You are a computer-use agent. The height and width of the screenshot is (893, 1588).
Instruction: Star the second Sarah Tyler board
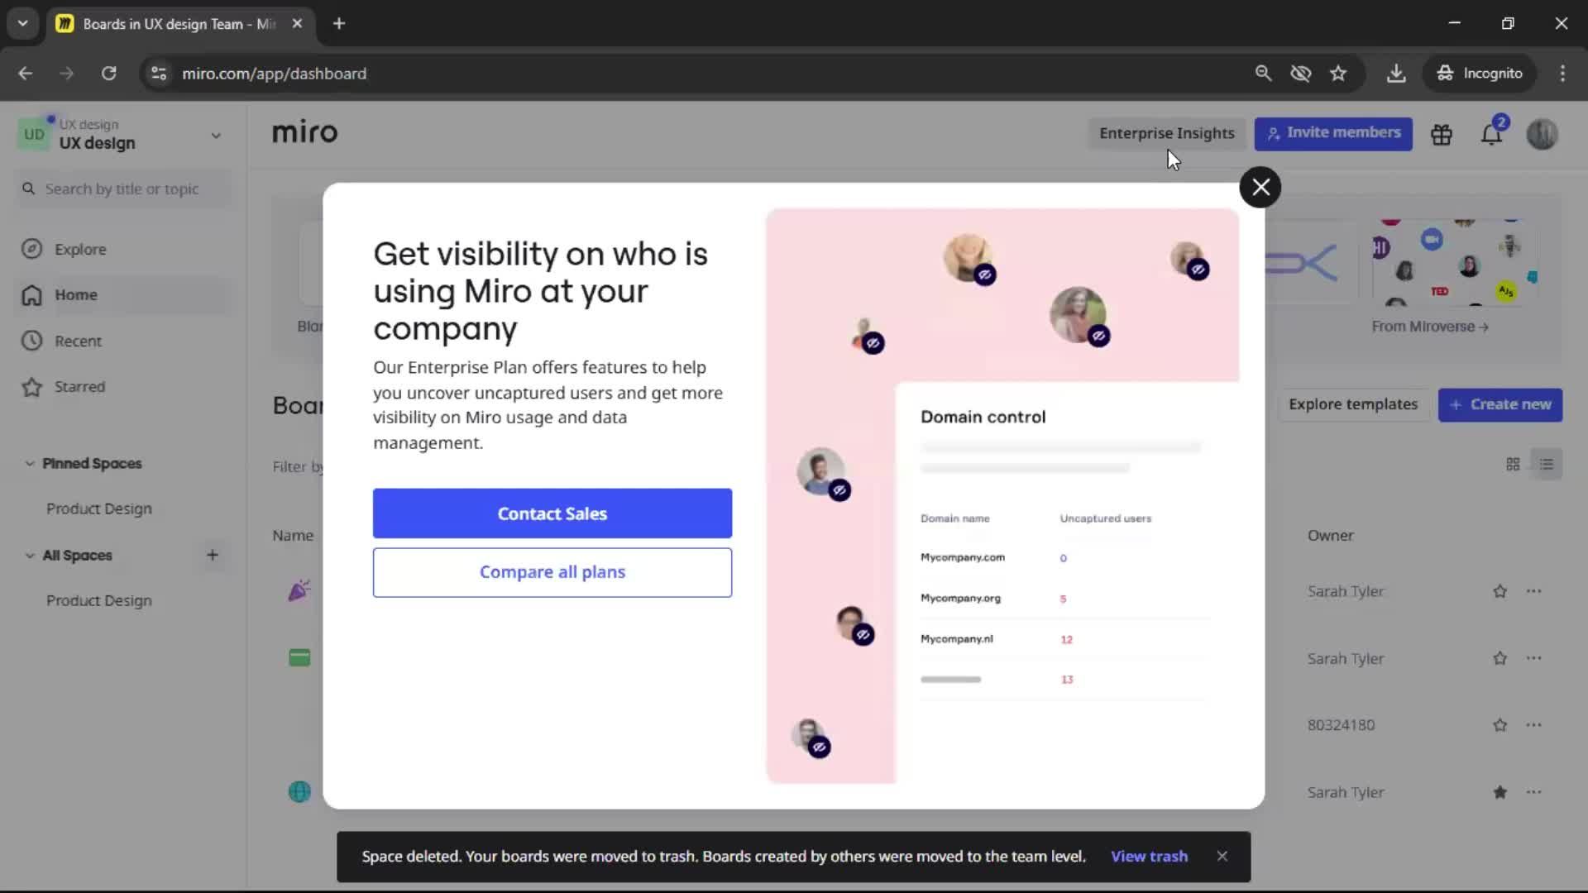tap(1500, 658)
